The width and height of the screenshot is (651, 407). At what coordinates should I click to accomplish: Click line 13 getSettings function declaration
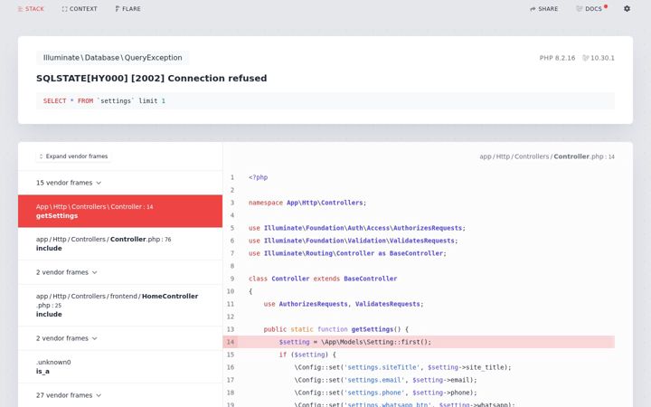point(335,329)
